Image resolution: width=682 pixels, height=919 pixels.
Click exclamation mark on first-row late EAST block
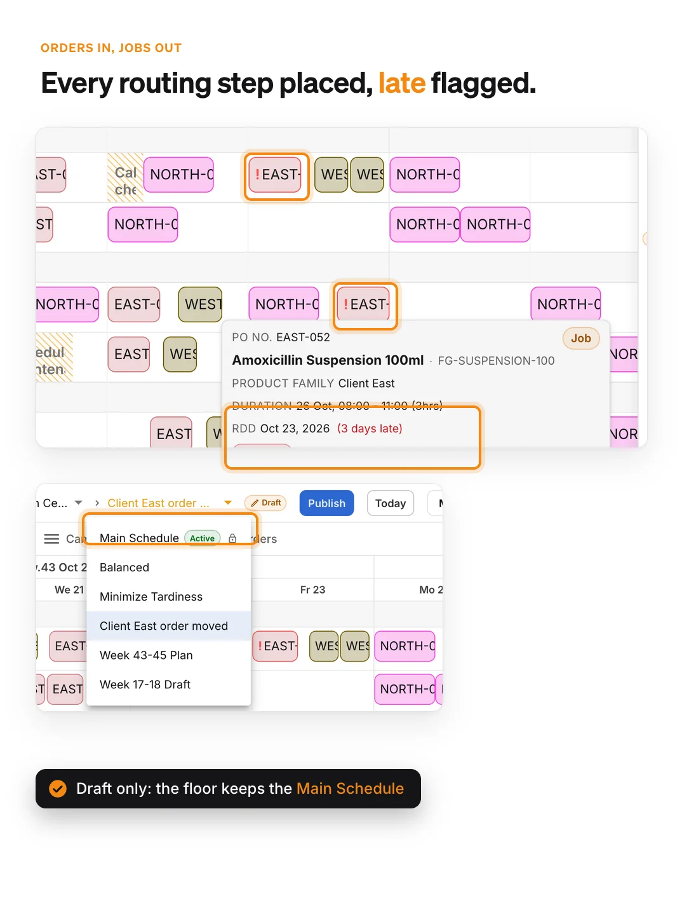click(257, 174)
